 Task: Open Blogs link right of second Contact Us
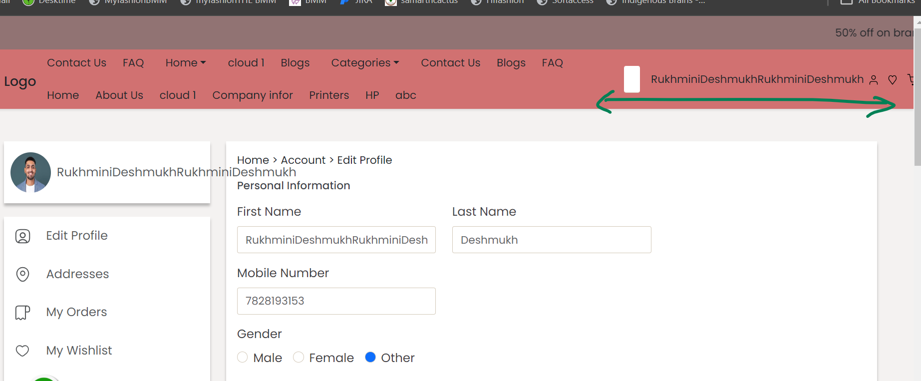pos(511,63)
